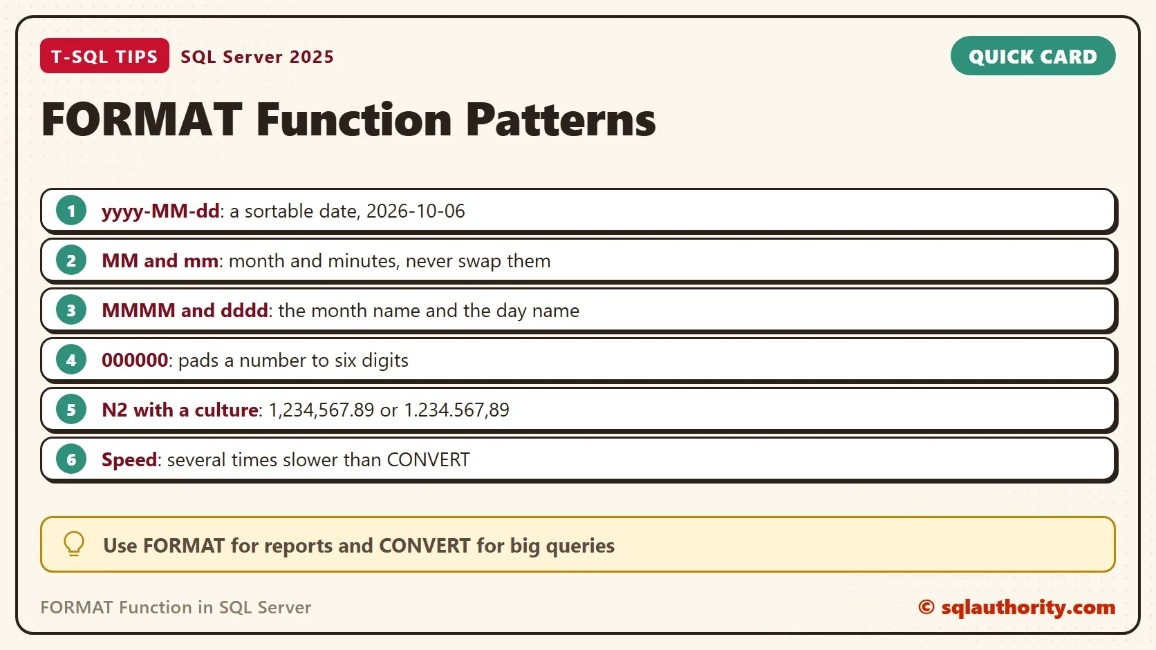Click the QUICK CARD green badge
Viewport: 1156px width, 650px height.
click(1033, 56)
